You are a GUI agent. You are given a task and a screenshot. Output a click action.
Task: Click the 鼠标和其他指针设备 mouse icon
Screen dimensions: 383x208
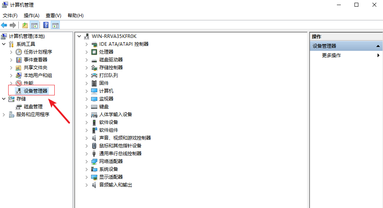tap(94, 146)
